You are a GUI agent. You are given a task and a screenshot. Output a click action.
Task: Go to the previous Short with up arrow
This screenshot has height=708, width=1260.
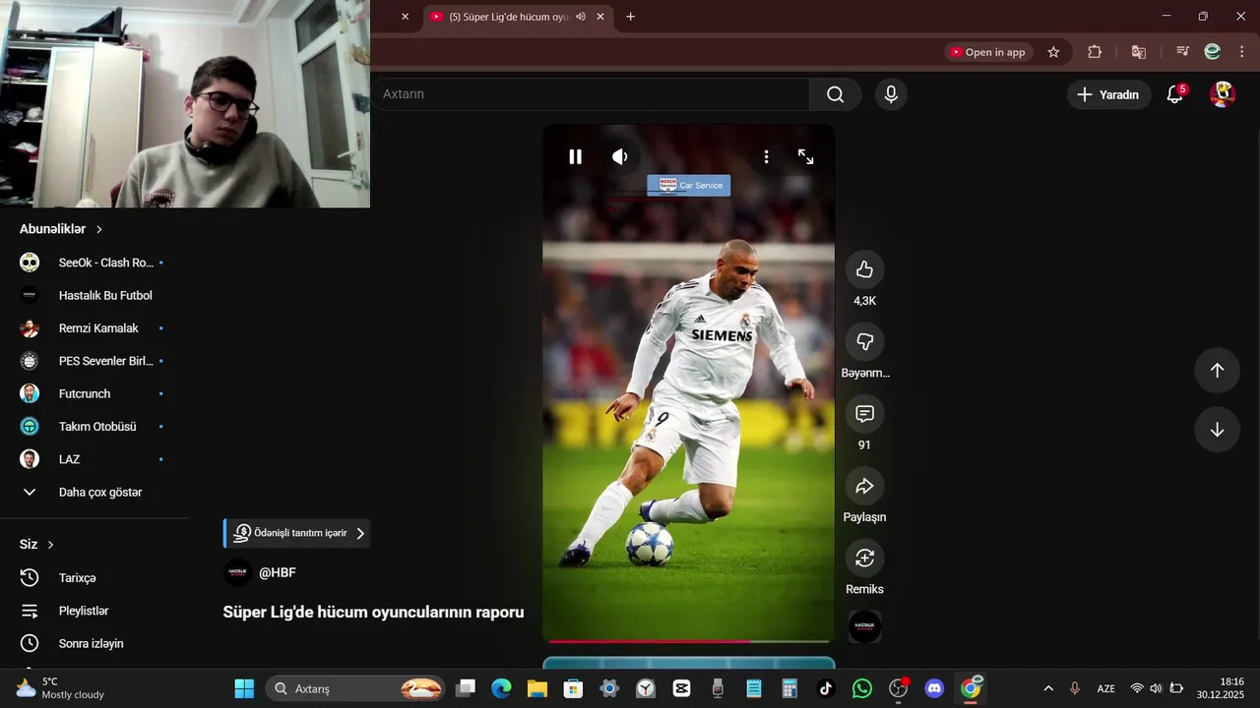point(1217,370)
